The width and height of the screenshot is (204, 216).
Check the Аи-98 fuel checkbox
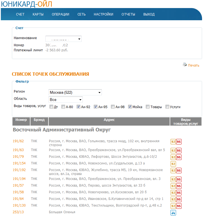[113, 107]
